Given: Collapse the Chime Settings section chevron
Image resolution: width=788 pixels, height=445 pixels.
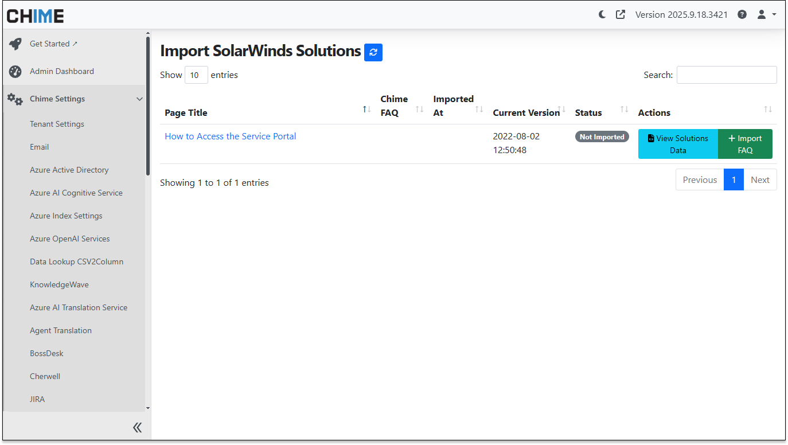Looking at the screenshot, I should pos(139,99).
